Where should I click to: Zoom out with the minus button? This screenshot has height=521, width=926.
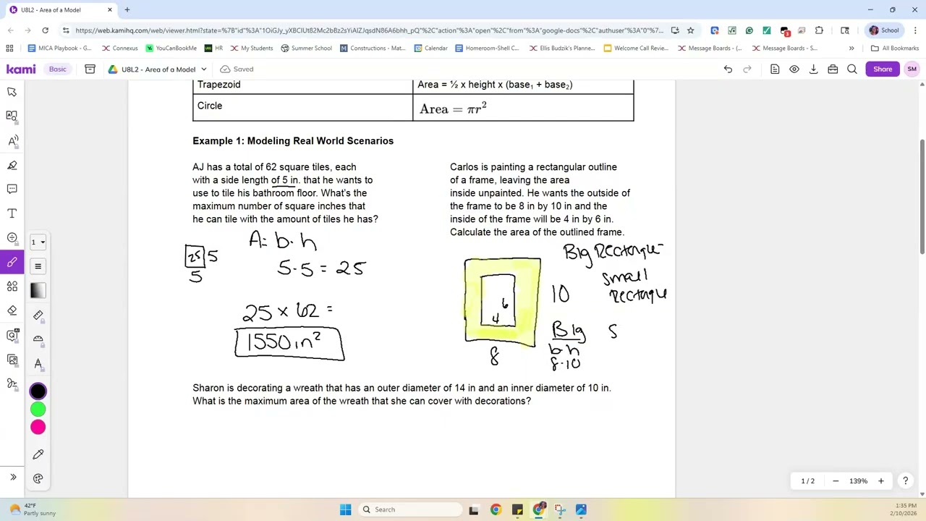(x=836, y=481)
